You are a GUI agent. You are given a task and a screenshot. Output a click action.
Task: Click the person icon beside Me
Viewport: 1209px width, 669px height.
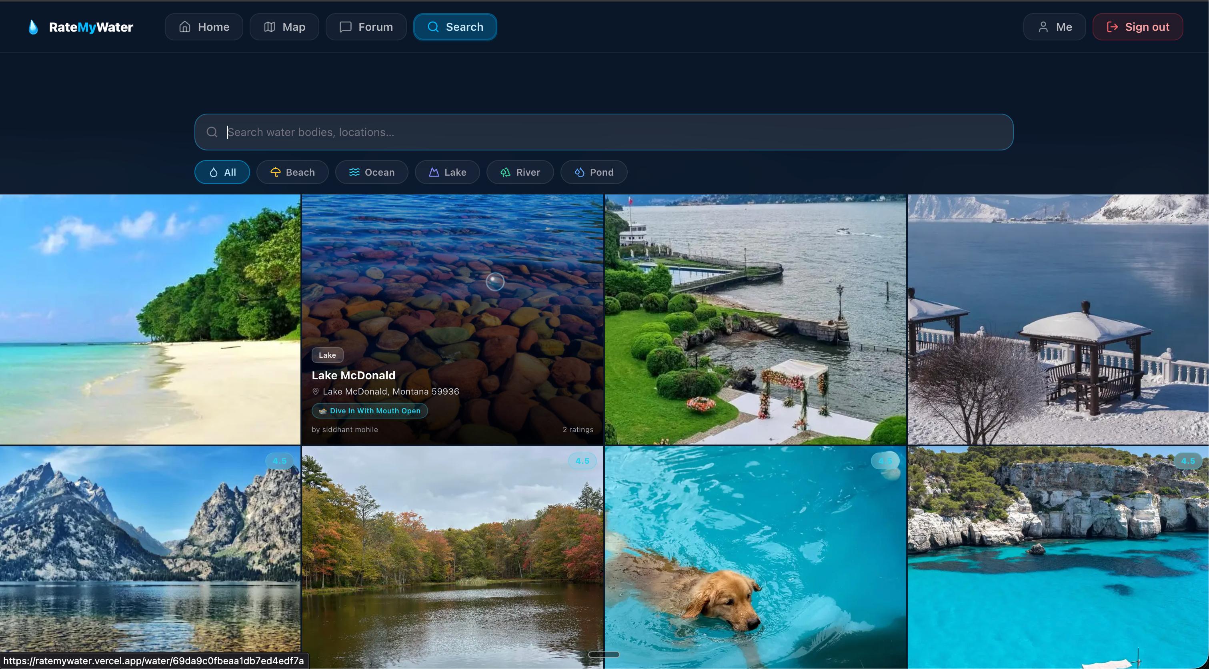tap(1043, 27)
